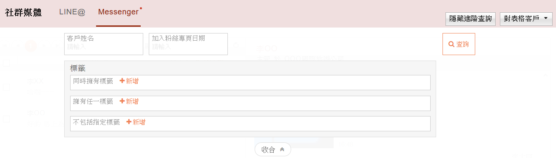This screenshot has height=158, width=556.
Task: Click faded chevron at right panel edge
Action: coord(546,75)
